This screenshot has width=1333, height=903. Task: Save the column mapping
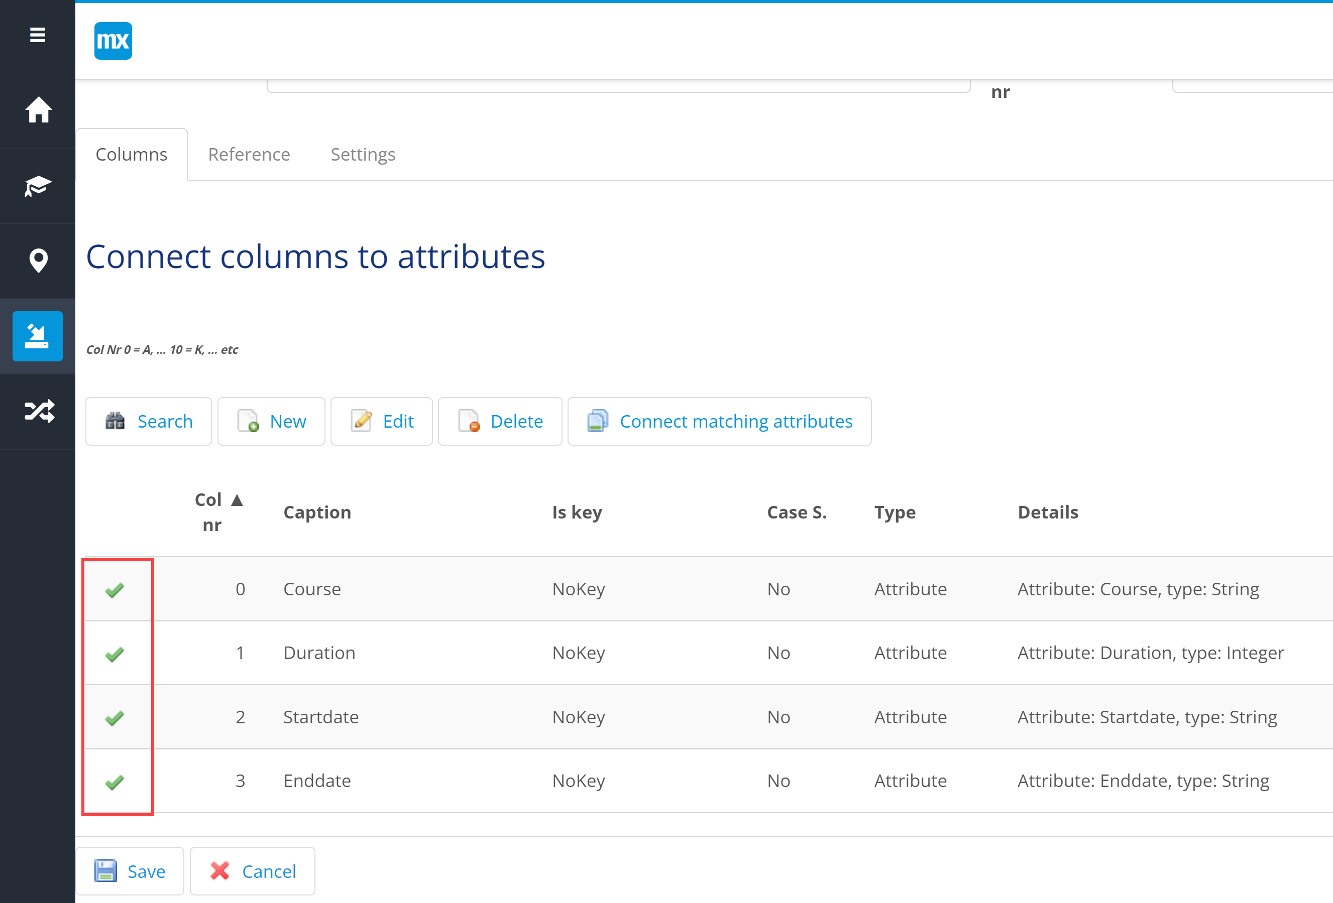(x=130, y=871)
